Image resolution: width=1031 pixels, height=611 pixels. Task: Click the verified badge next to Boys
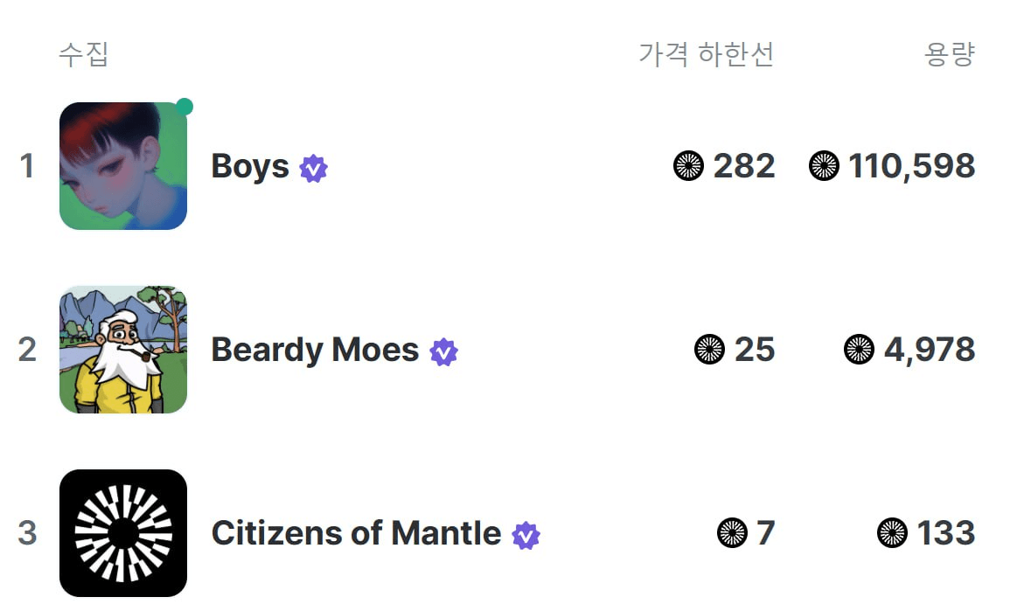tap(314, 168)
